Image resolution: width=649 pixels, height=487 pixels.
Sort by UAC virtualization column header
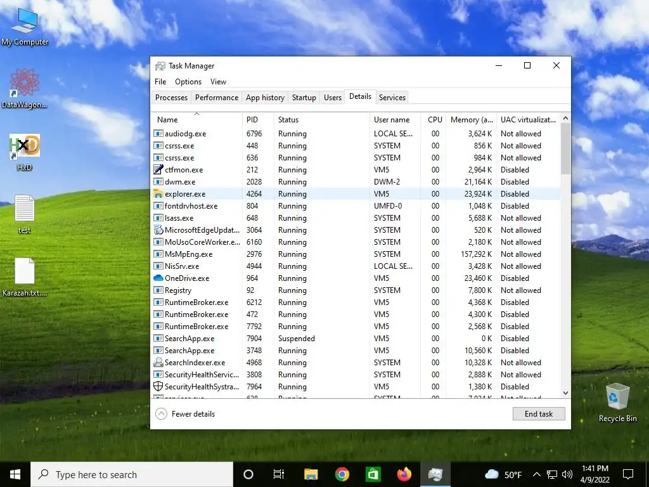click(528, 120)
